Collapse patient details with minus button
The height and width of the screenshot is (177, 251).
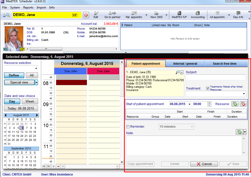pos(182,72)
